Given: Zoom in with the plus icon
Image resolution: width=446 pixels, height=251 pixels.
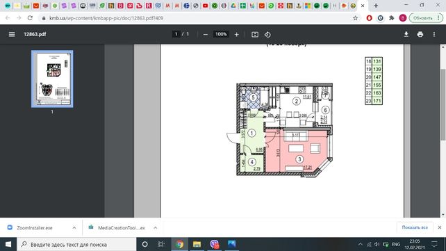Looking at the screenshot, I should pyautogui.click(x=237, y=35).
